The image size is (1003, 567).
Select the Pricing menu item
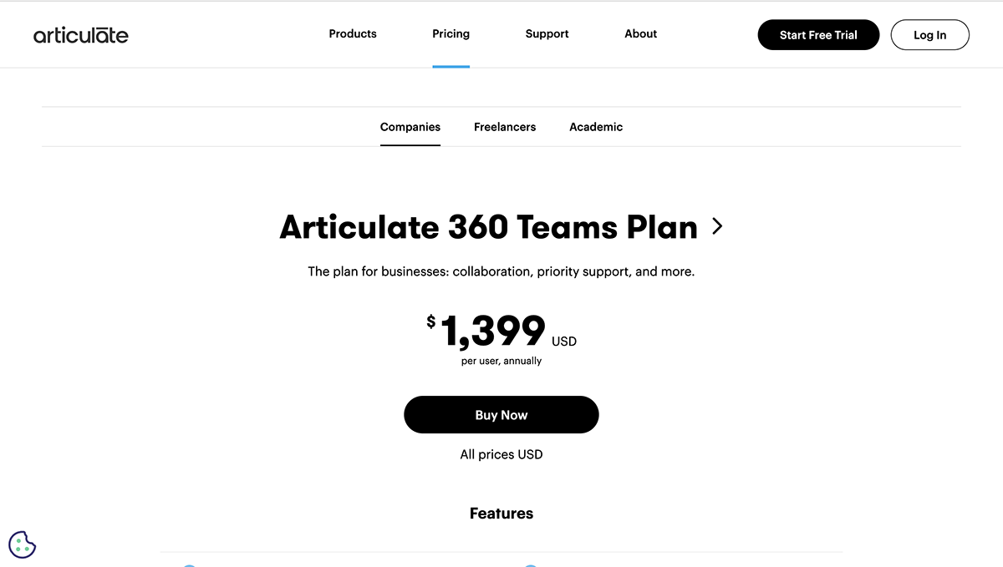coord(451,34)
